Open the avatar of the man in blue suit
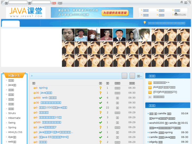192x144 pixels. (x=119, y=35)
